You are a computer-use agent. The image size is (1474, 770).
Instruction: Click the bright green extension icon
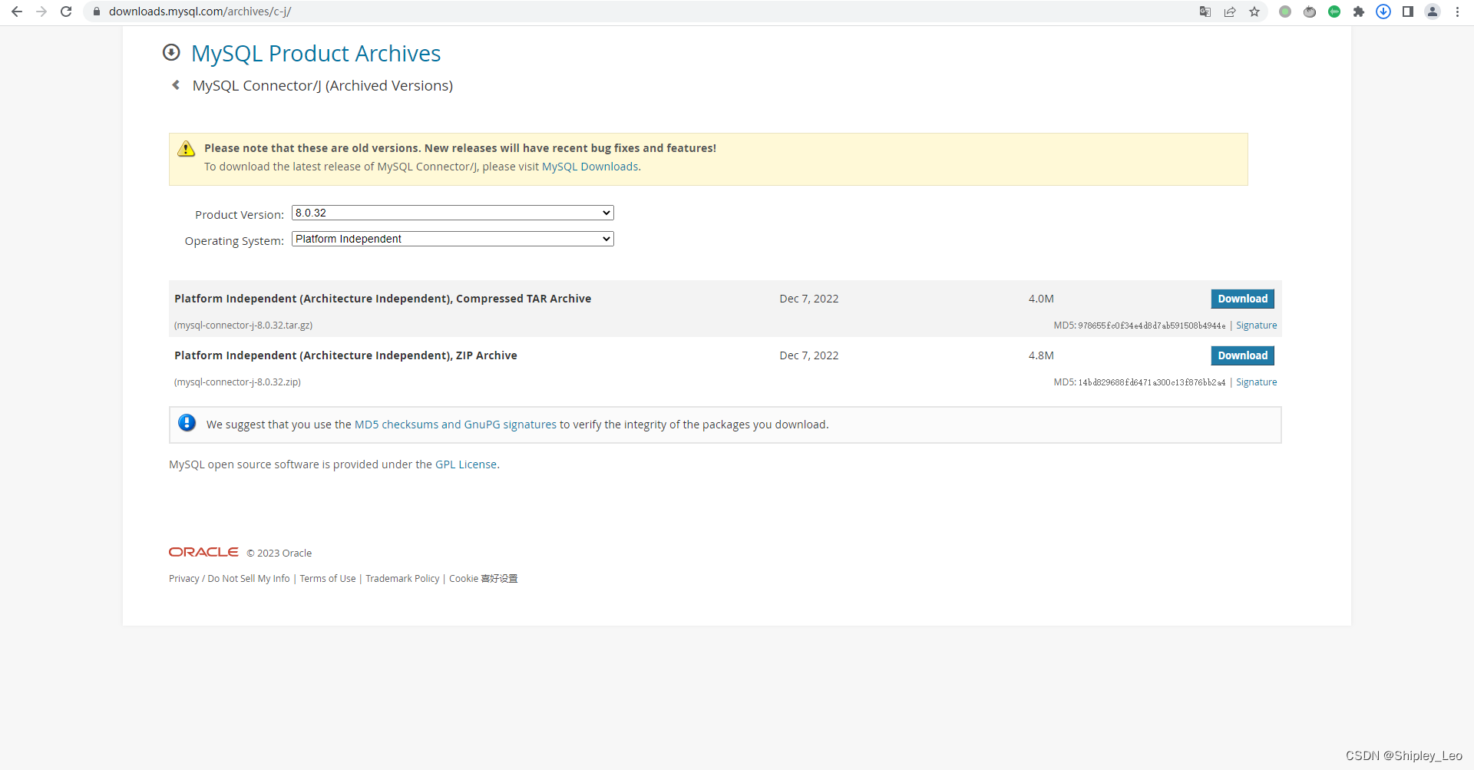pyautogui.click(x=1334, y=12)
